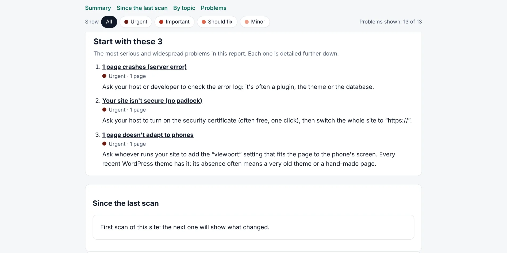Click the Start with these 3 heading

pyautogui.click(x=128, y=42)
